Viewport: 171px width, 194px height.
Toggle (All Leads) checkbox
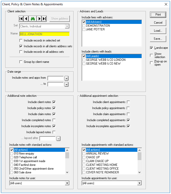[84, 56]
